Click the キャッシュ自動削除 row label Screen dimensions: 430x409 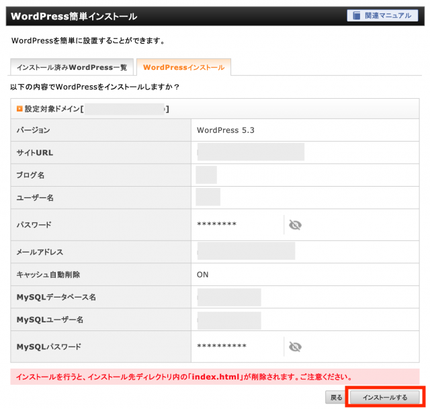click(48, 275)
